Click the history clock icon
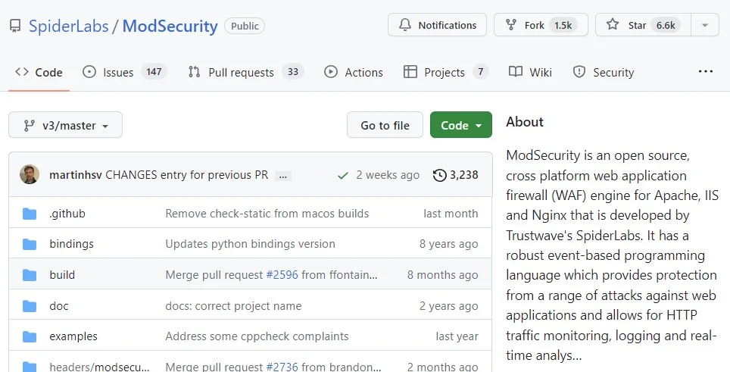This screenshot has height=372, width=730. coord(439,175)
